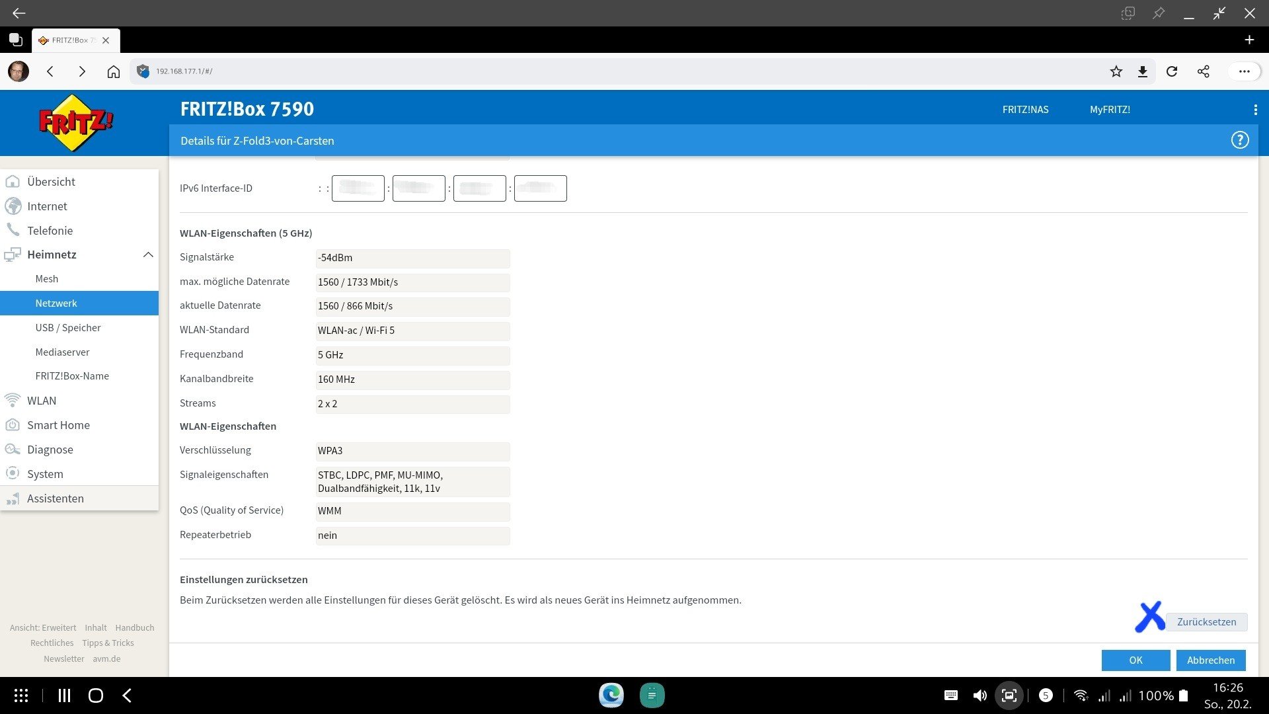Image resolution: width=1269 pixels, height=714 pixels.
Task: Click the FRITZ! logo
Action: [76, 123]
